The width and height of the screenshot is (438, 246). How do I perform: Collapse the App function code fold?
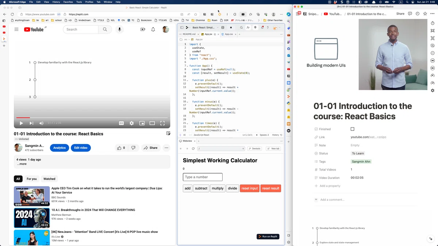click(x=188, y=66)
